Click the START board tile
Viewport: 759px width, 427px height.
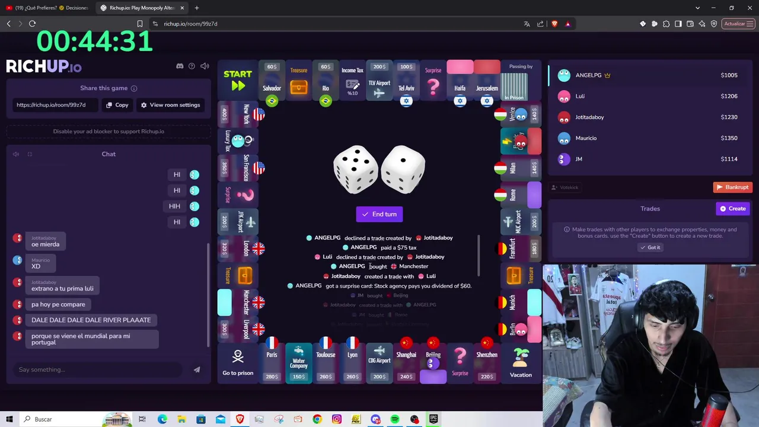tap(238, 81)
